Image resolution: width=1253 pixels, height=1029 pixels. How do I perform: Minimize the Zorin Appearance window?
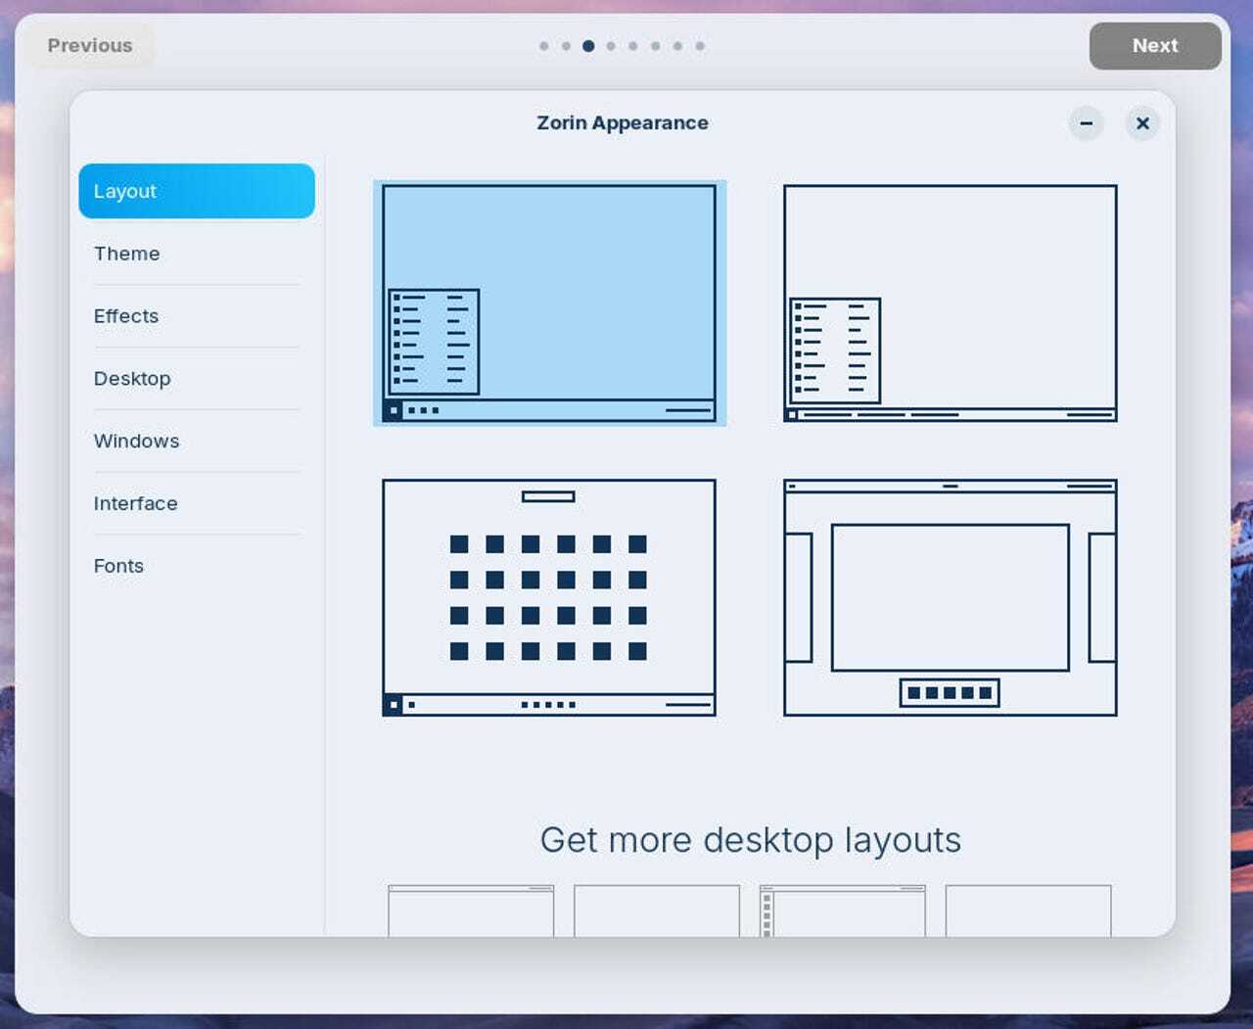1087,123
